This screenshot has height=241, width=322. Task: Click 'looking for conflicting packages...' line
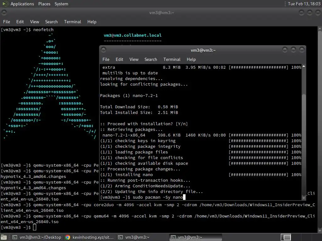[x=144, y=84]
